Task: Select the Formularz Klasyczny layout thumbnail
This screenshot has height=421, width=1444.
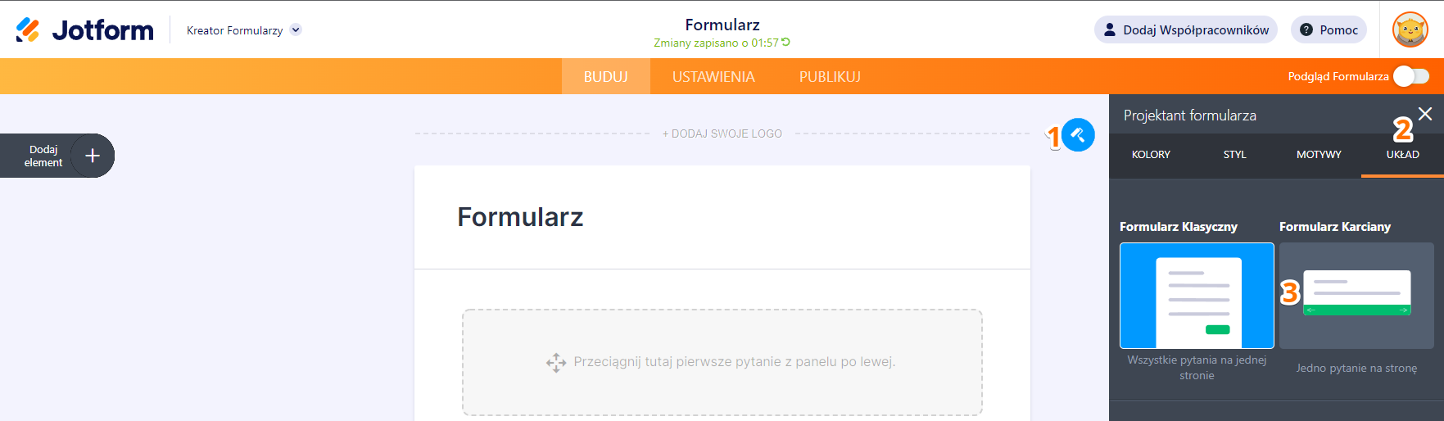Action: tap(1197, 296)
